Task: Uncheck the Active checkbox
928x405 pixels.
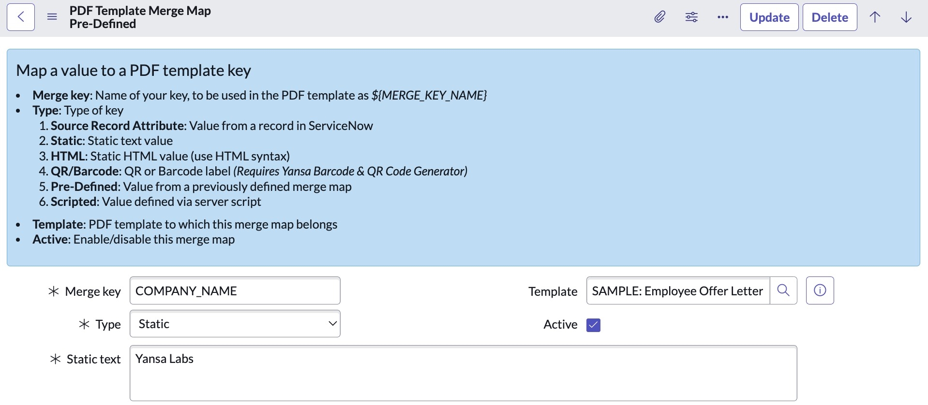Action: [593, 325]
